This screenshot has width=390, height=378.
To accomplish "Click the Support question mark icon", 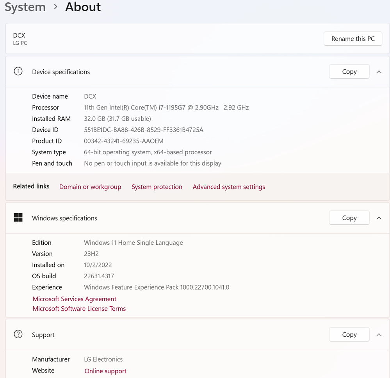I will [18, 334].
